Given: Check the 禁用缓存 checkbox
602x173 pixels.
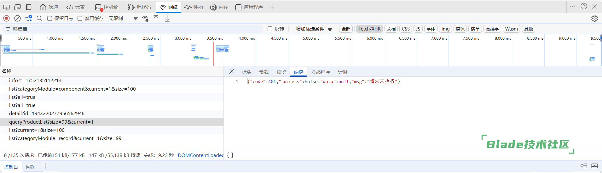Looking at the screenshot, I should 80,19.
